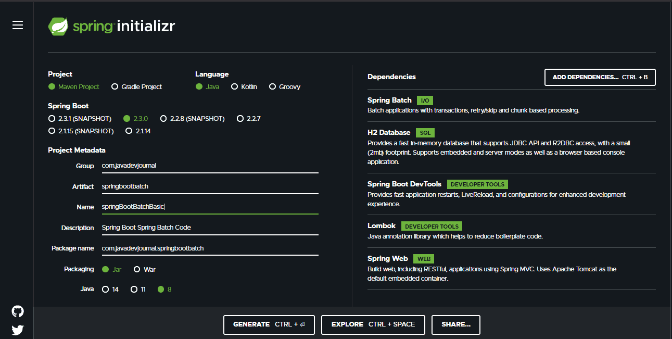Open the Add Dependencies dialog
This screenshot has width=672, height=339.
click(x=600, y=77)
